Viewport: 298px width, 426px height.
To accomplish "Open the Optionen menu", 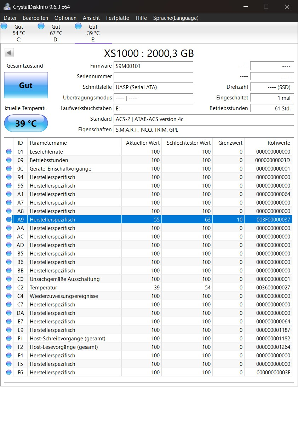I will pos(65,18).
